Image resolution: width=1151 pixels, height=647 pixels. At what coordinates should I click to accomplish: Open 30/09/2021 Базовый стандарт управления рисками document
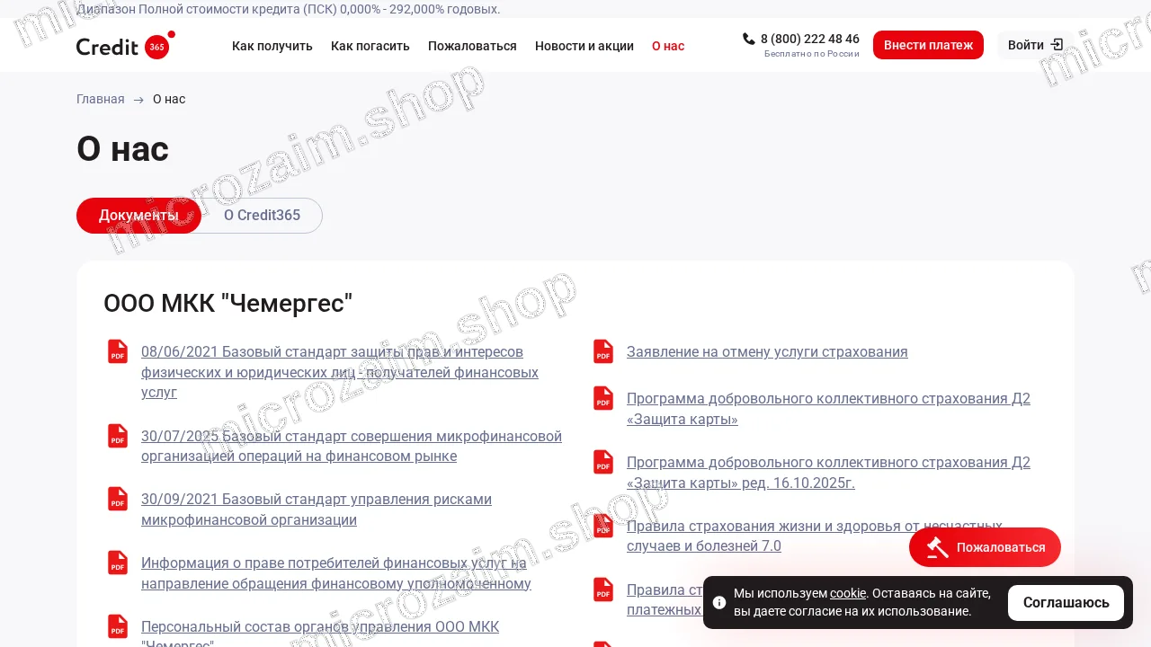click(317, 510)
